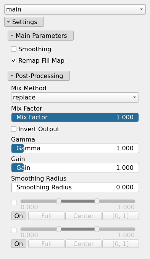Collapse the Settings section
Image resolution: width=150 pixels, height=259 pixels.
point(24,22)
